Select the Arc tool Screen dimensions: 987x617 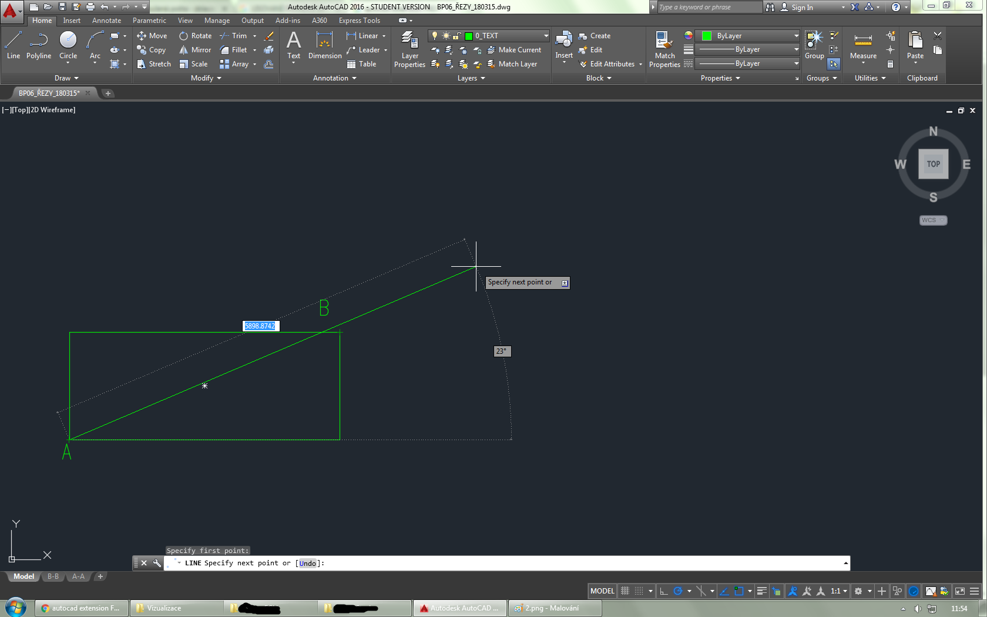pos(95,45)
